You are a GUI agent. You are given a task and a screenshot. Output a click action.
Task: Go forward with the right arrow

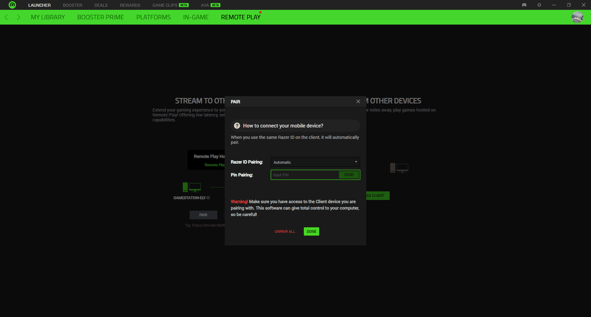(x=18, y=17)
